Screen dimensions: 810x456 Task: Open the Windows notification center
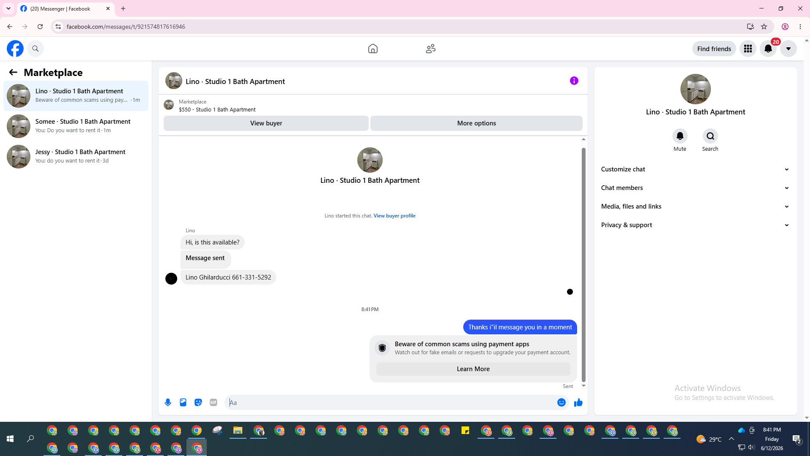(x=796, y=439)
